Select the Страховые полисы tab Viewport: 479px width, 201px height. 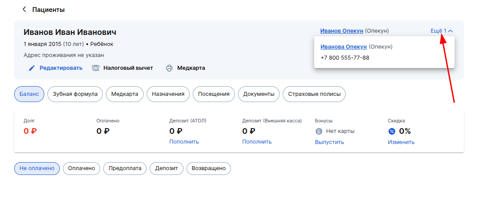(x=314, y=94)
